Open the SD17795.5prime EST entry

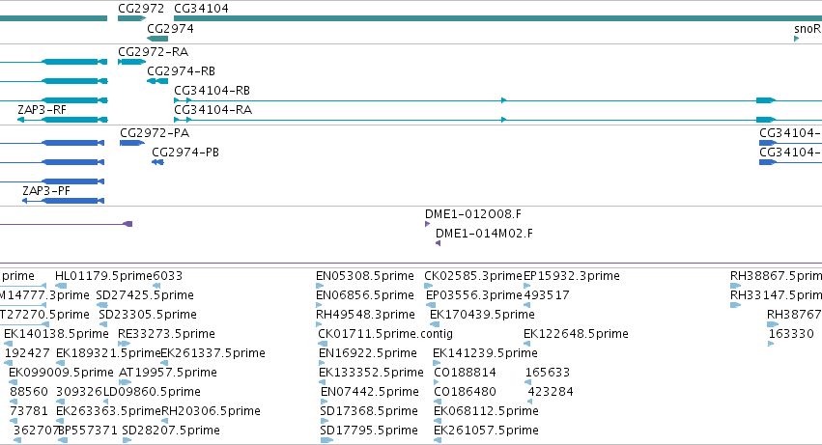coord(369,431)
